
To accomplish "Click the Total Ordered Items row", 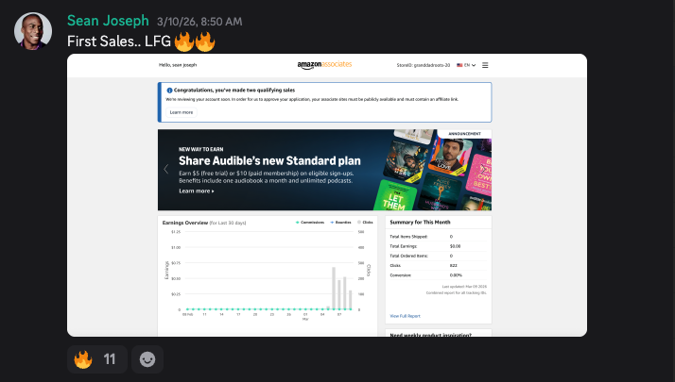I will click(439, 256).
